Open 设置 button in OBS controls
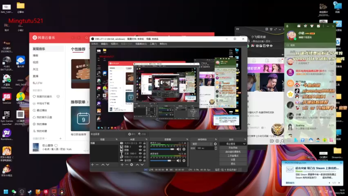 pos(233,160)
